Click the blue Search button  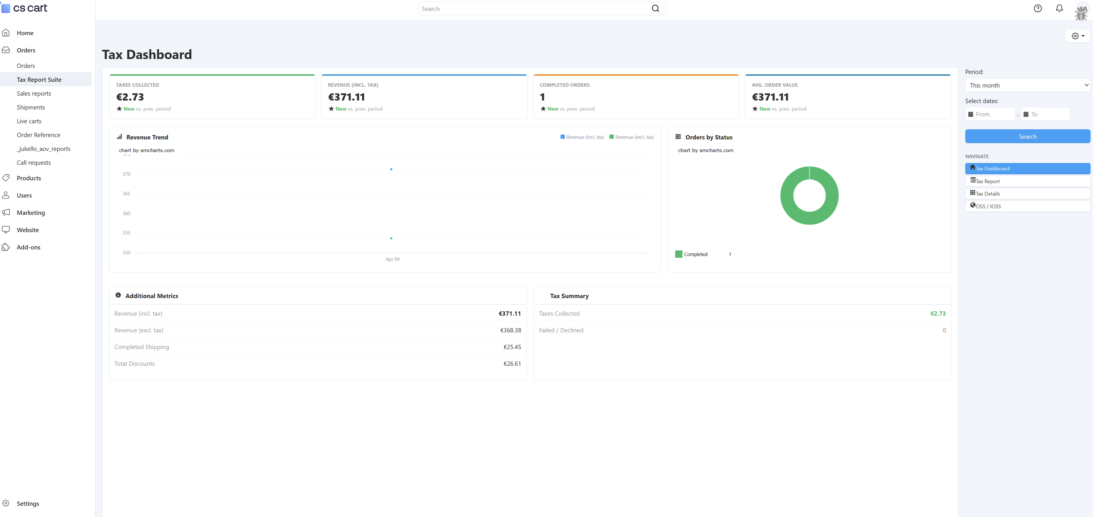pyautogui.click(x=1027, y=137)
